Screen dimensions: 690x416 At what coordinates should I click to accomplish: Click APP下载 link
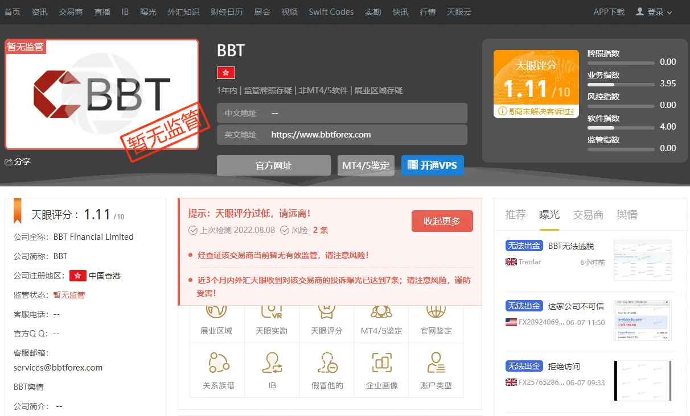point(609,12)
